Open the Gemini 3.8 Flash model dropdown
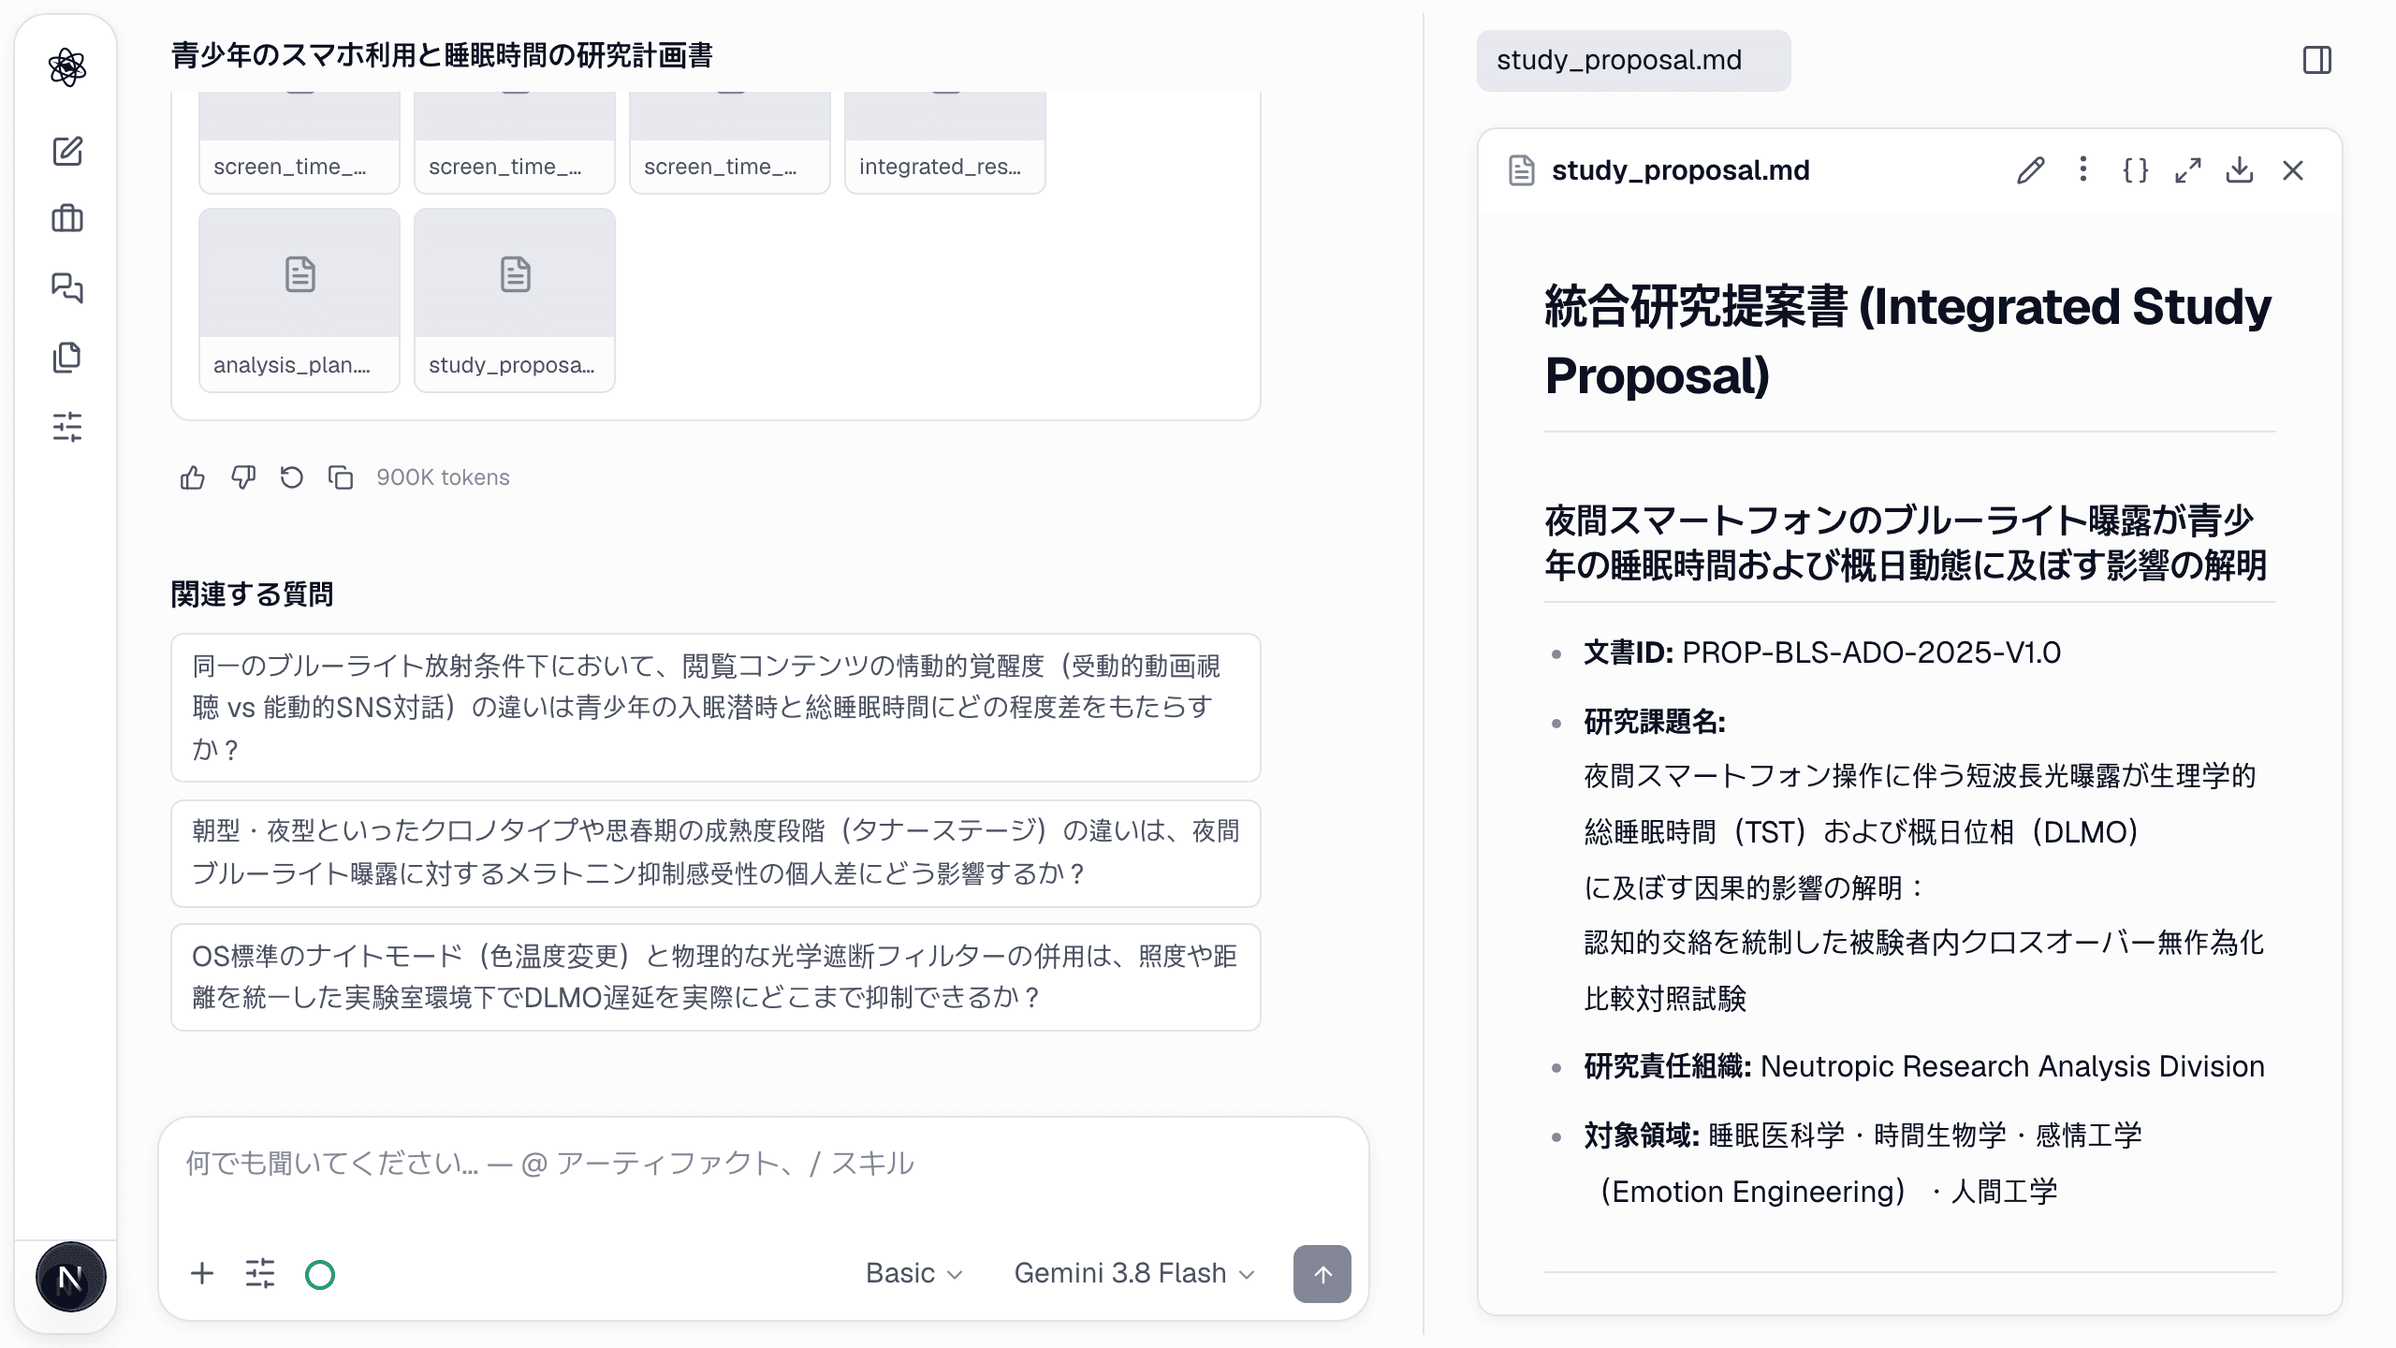Screen dimensions: 2396x1348 pos(1133,1273)
